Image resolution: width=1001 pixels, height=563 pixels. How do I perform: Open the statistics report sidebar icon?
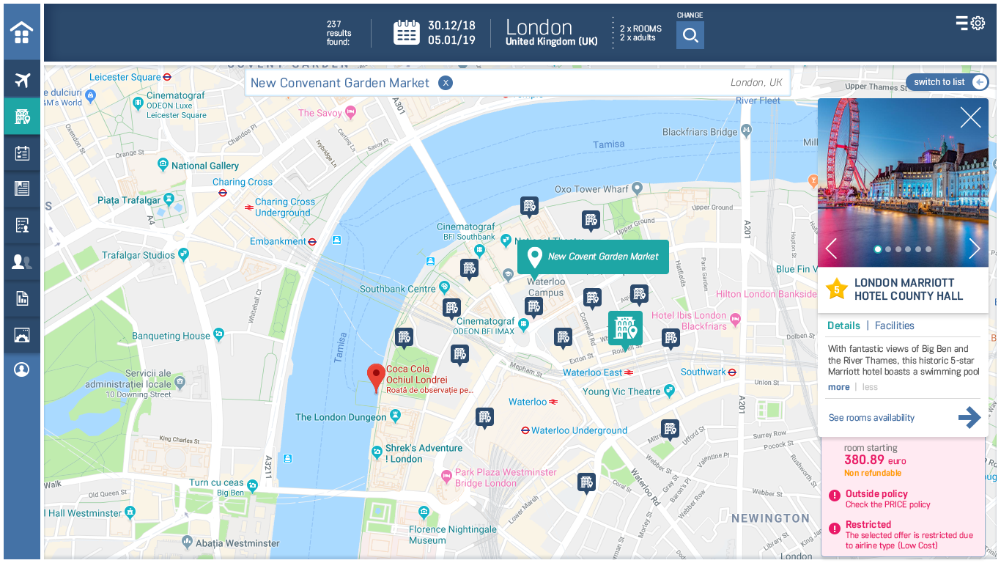point(22,298)
